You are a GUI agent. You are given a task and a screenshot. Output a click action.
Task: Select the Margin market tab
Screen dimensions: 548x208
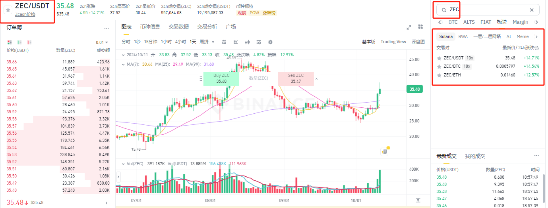tap(520, 22)
